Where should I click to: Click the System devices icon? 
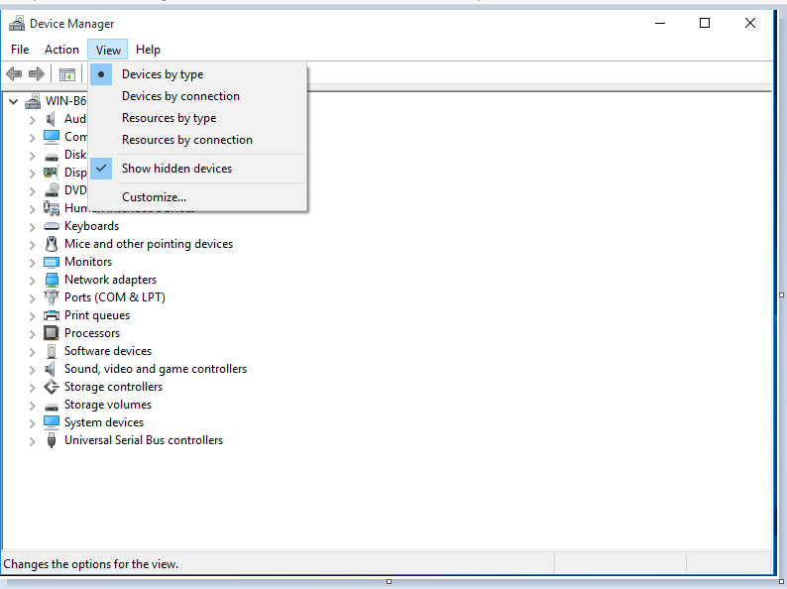point(52,422)
